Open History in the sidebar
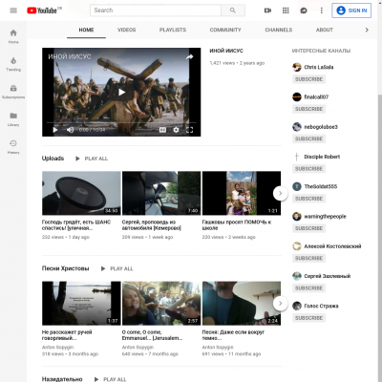Screen dimensions: 382x382 point(13,147)
